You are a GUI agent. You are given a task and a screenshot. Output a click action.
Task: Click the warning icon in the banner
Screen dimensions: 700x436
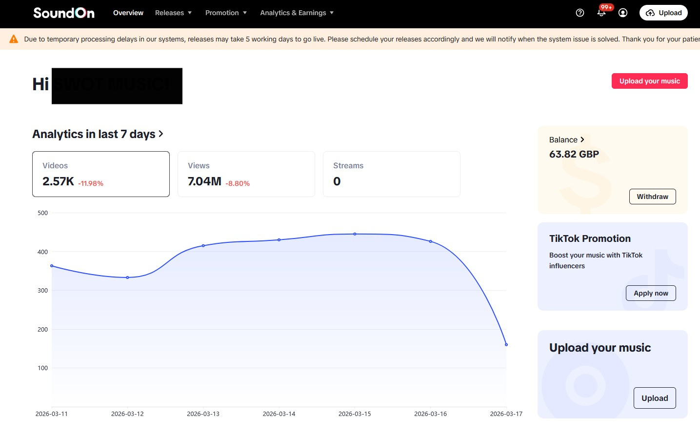[13, 39]
